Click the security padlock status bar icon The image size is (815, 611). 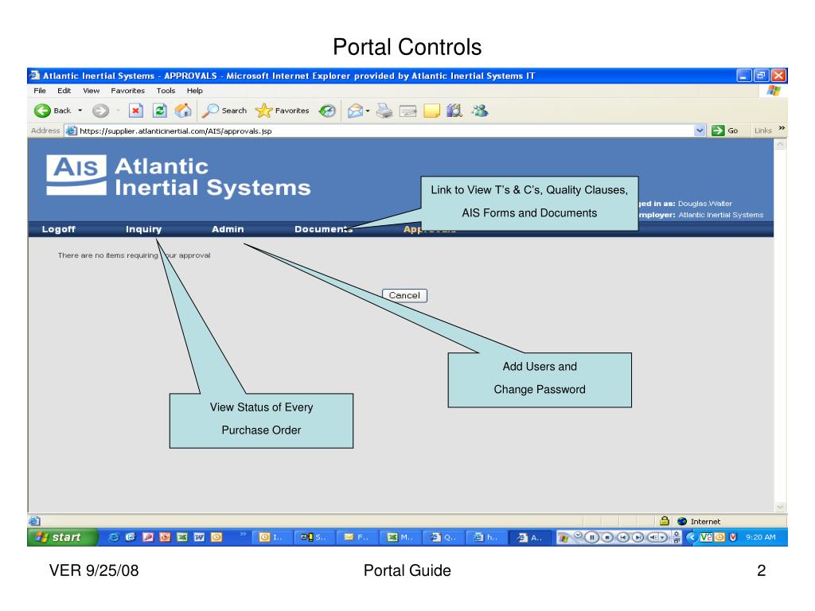coord(665,520)
